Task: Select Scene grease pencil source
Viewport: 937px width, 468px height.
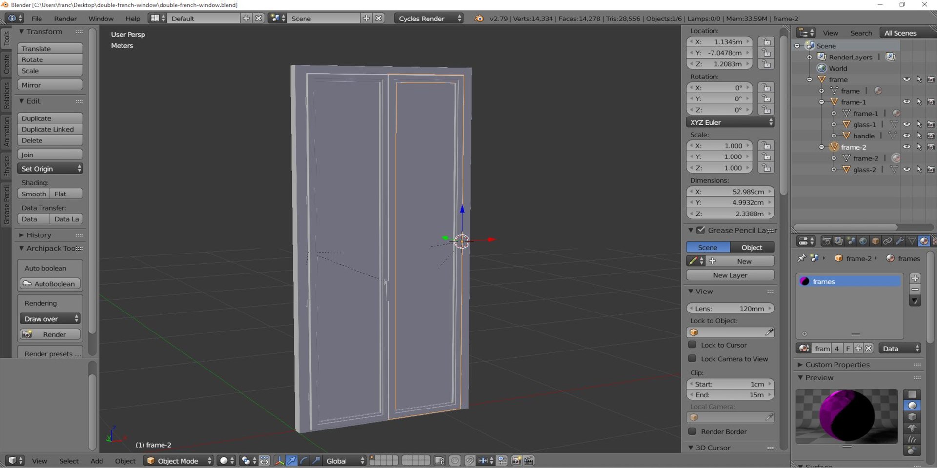Action: click(708, 247)
